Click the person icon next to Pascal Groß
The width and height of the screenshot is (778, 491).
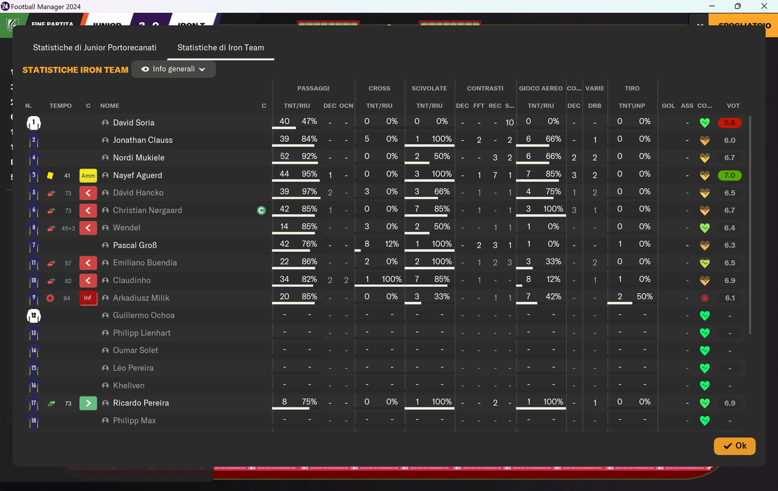click(106, 245)
